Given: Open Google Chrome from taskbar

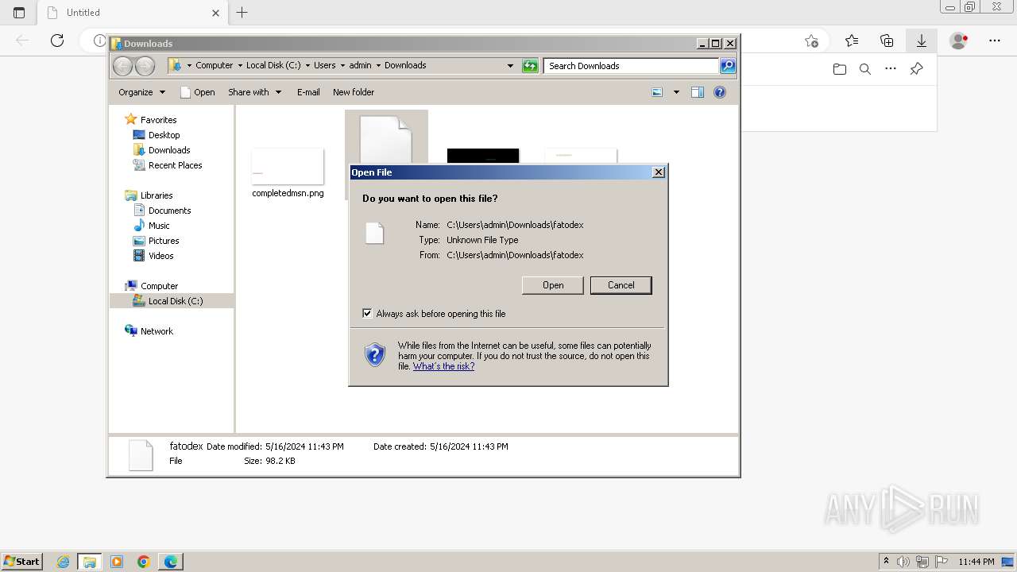Looking at the screenshot, I should coord(144,562).
